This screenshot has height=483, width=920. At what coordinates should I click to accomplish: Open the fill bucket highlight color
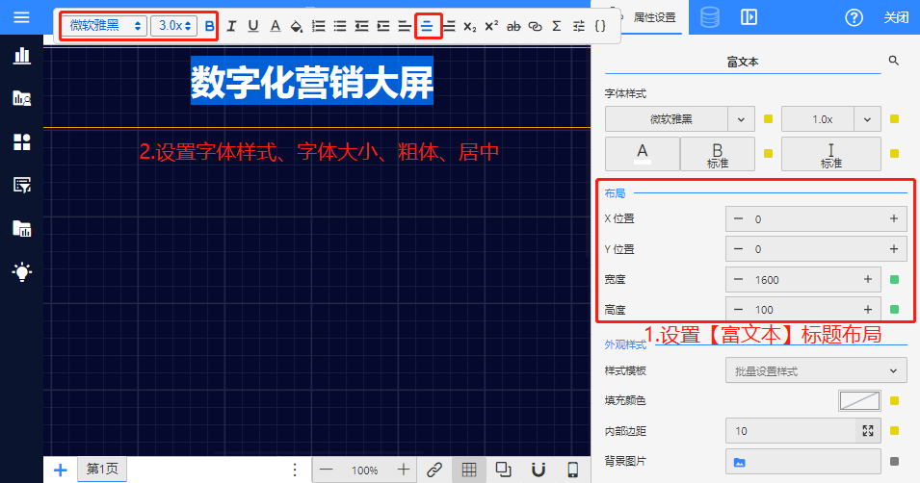297,26
